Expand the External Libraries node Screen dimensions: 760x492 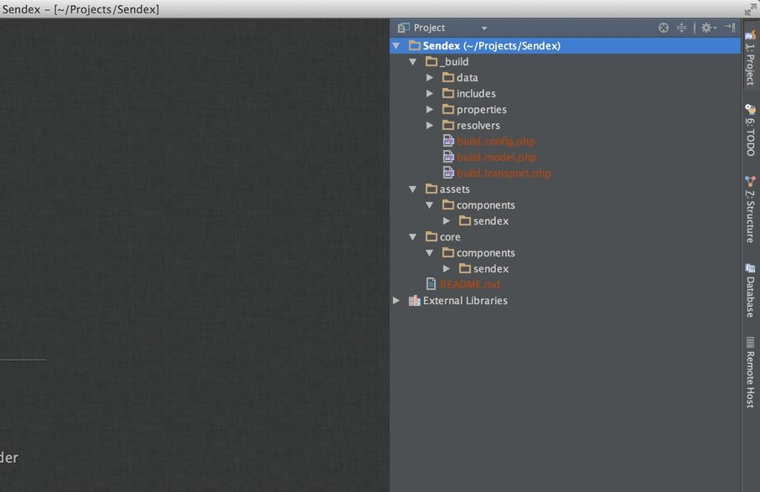[x=396, y=301]
